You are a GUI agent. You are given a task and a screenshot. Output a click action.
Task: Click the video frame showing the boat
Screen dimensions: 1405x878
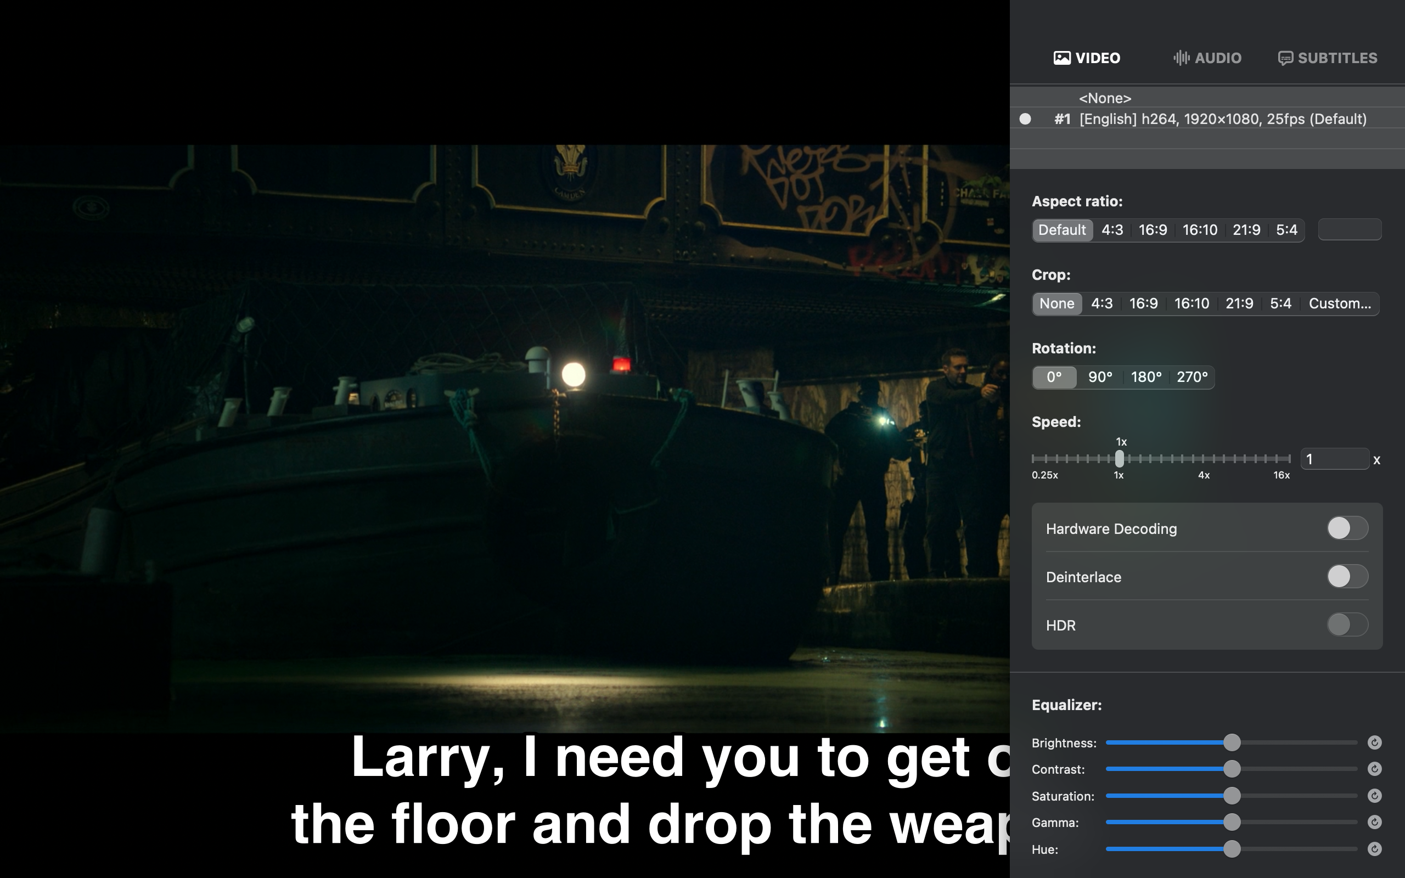[x=504, y=438]
